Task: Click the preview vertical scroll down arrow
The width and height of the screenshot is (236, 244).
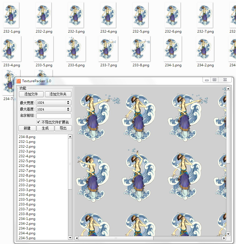Action: [228, 234]
